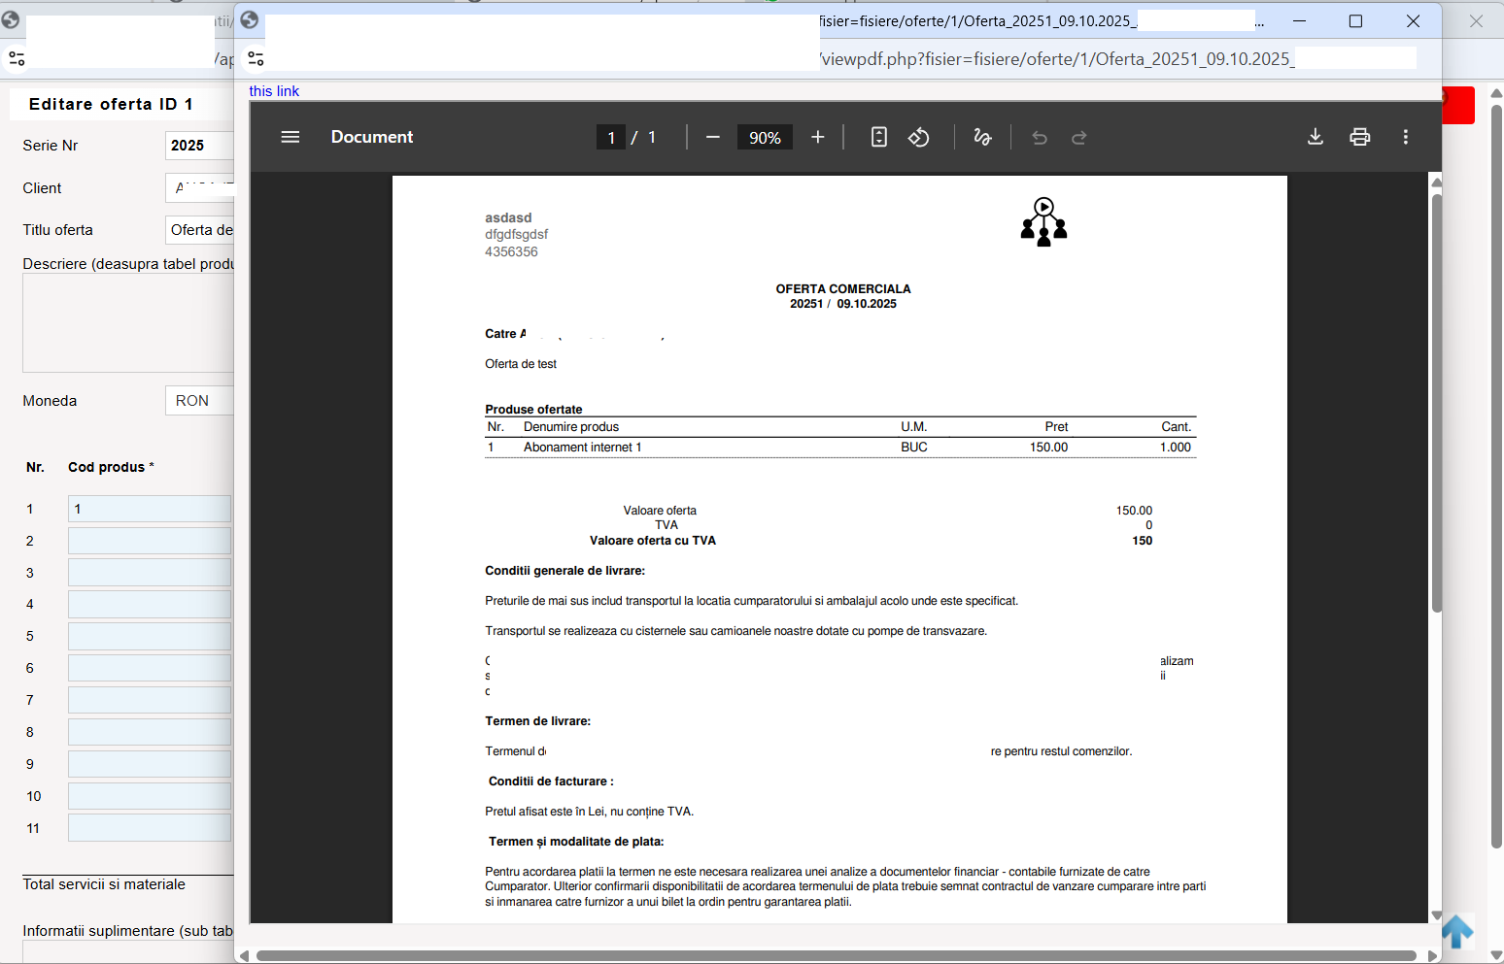Click the blue back-to-top arrow
This screenshot has width=1504, height=964.
(1457, 932)
